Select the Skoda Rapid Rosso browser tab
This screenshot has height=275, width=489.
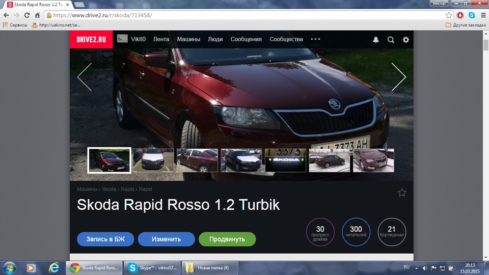click(38, 5)
